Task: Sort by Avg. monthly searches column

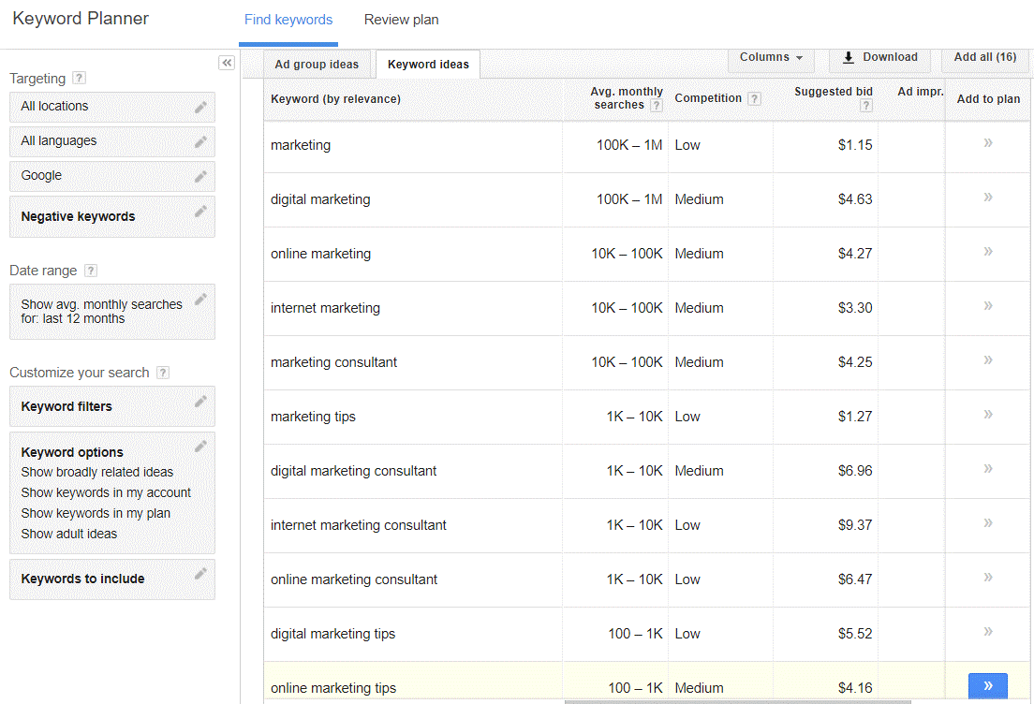Action: (x=626, y=98)
